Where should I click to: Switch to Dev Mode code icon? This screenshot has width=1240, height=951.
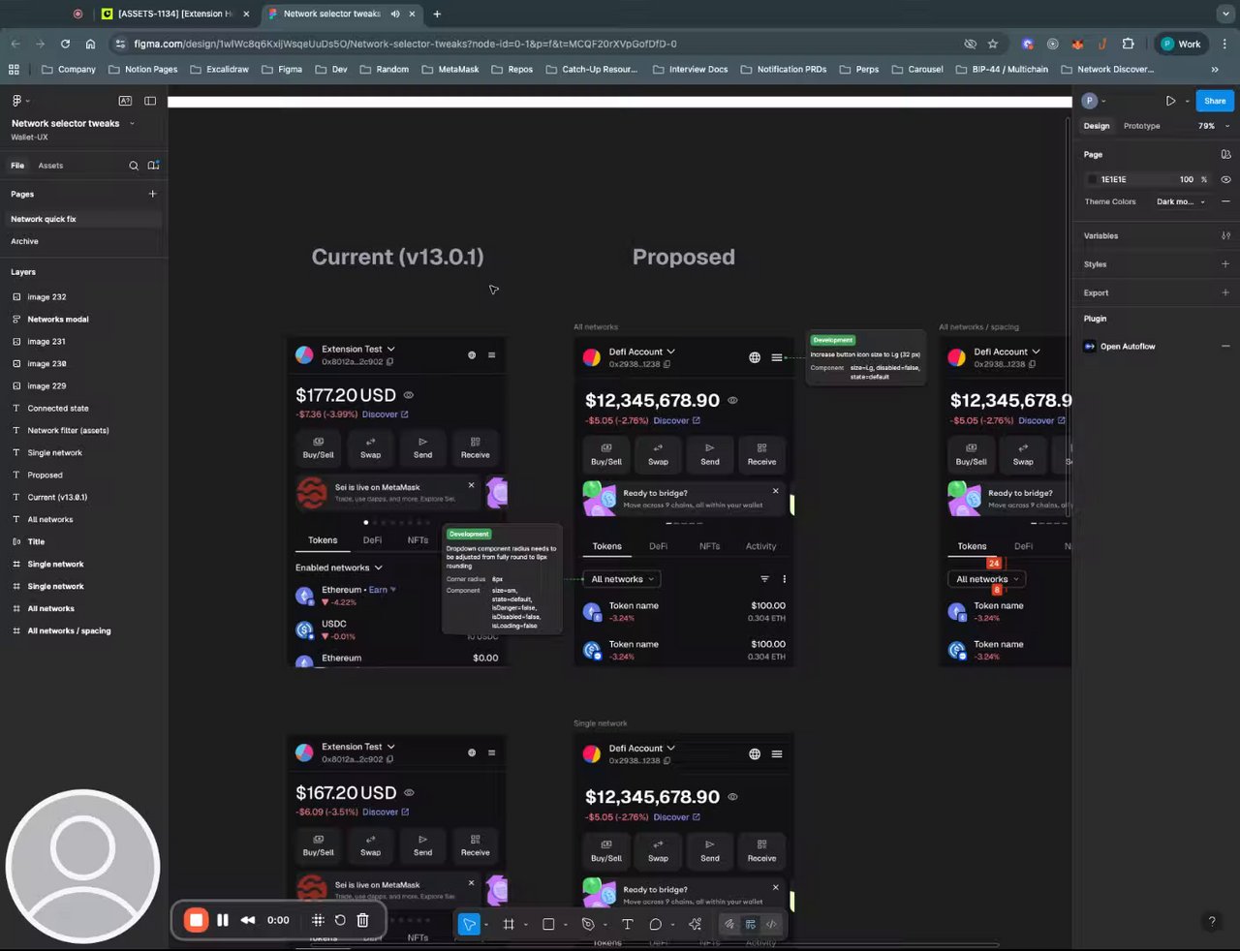(x=771, y=924)
